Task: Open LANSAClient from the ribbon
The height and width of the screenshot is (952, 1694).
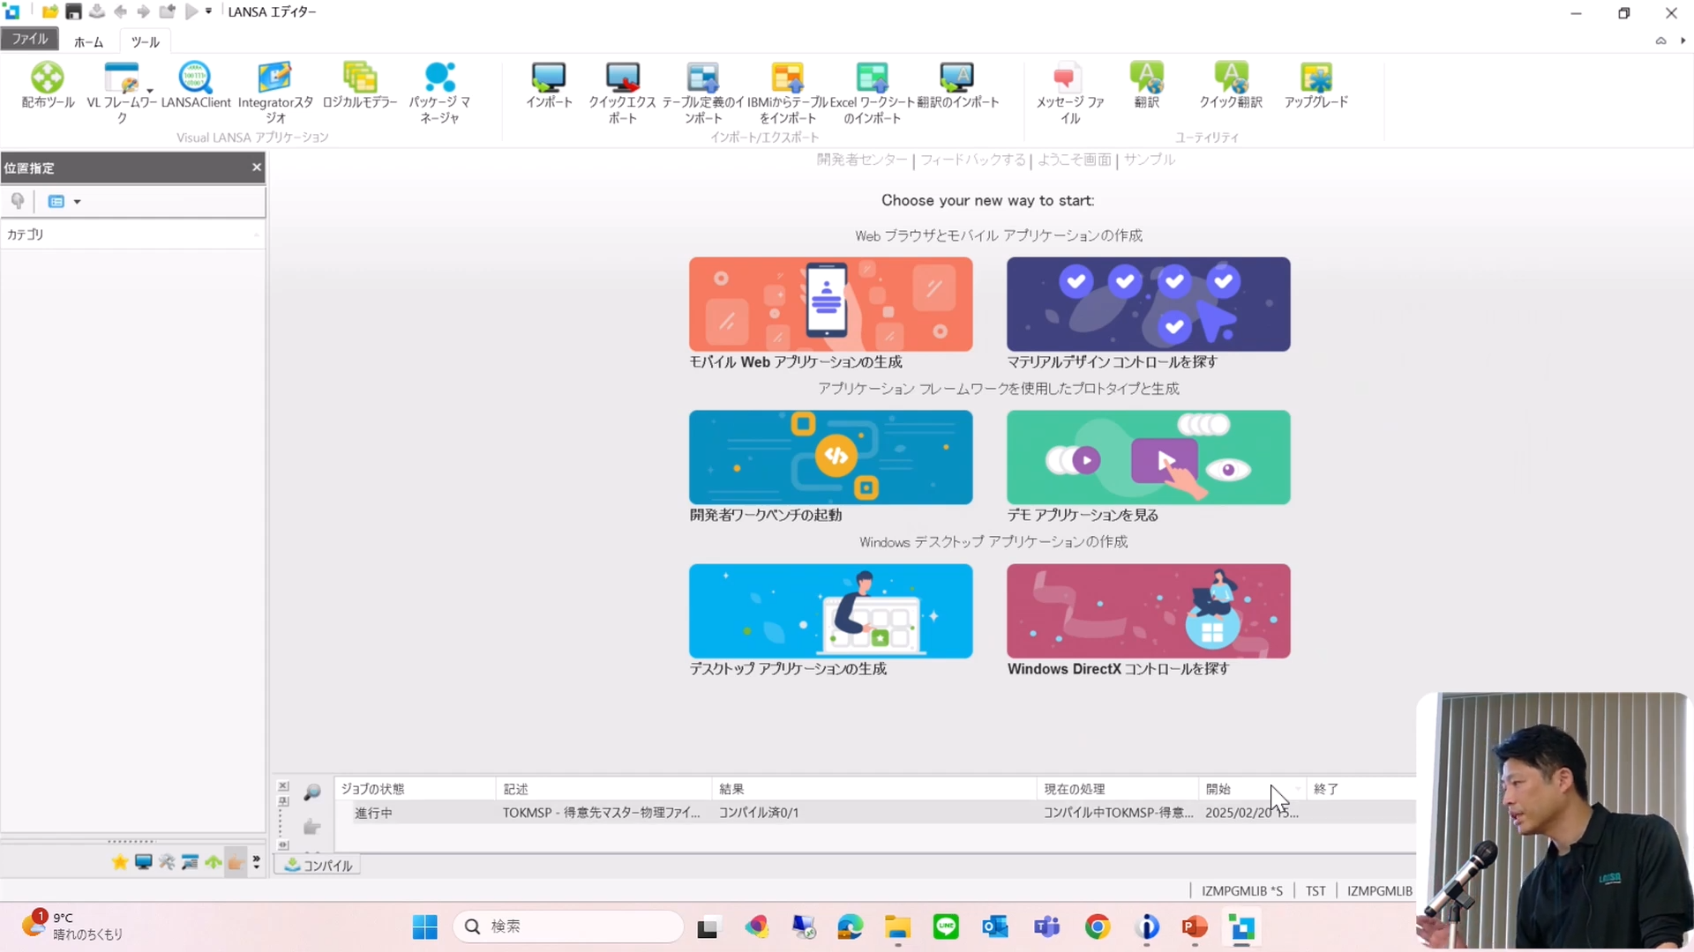Action: pos(196,85)
